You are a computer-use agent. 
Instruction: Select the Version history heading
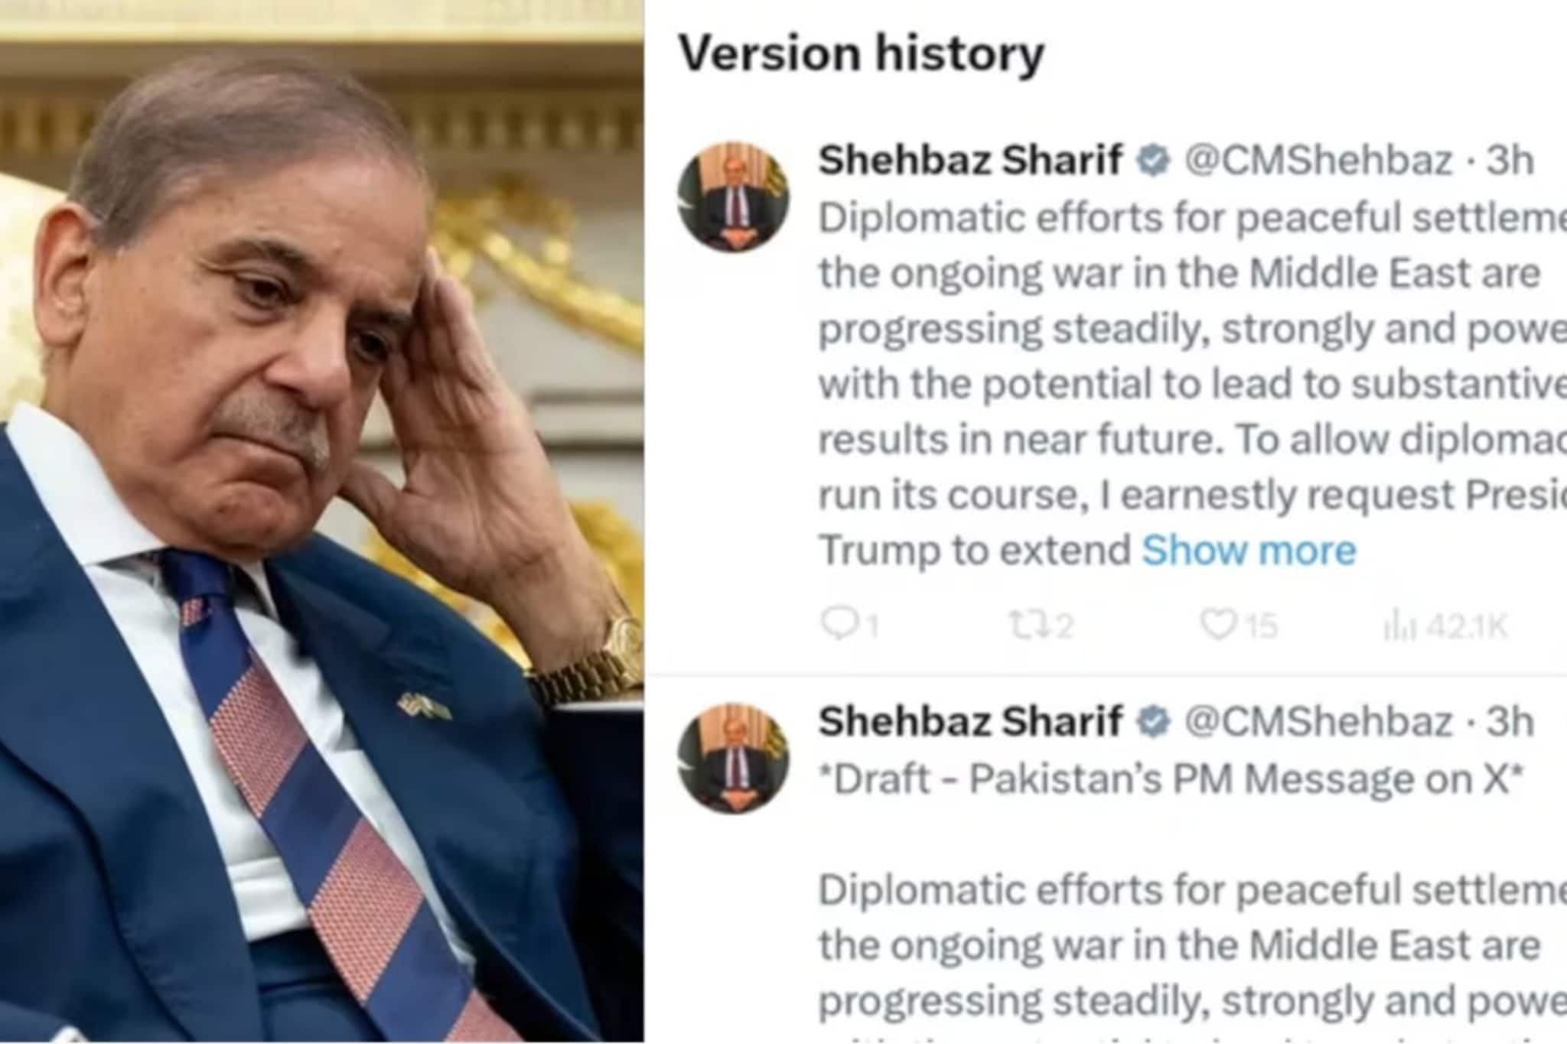pyautogui.click(x=862, y=55)
